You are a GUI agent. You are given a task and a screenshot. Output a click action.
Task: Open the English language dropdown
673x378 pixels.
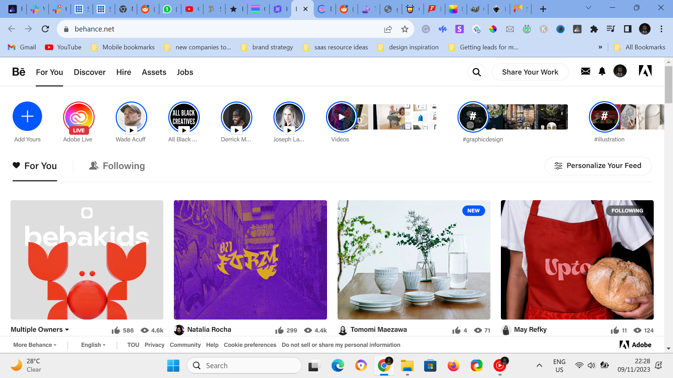click(93, 345)
